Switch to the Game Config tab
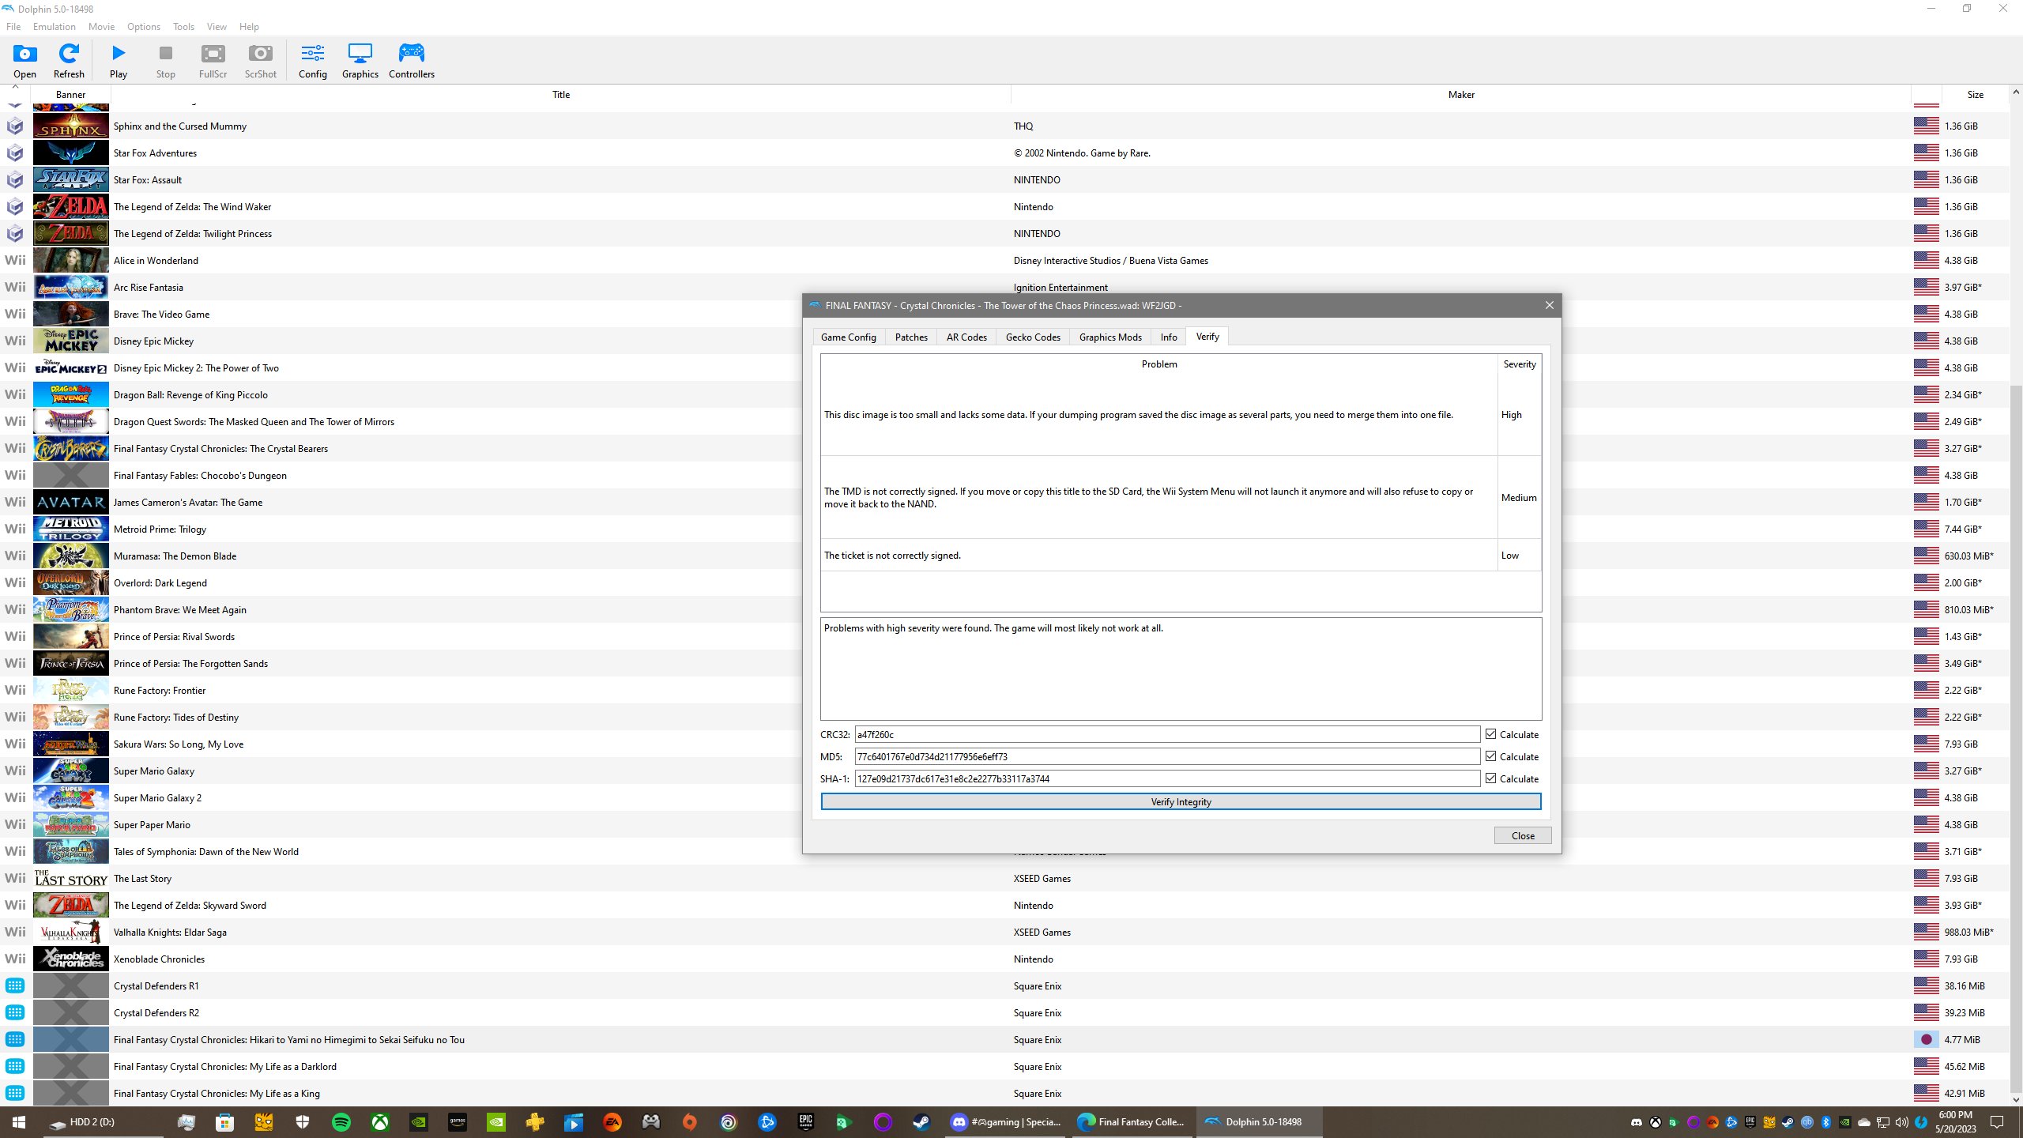 849,337
